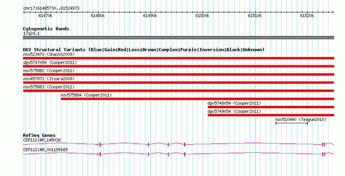Image resolution: width=345 pixels, height=176 pixels.
Task: Select the red bar for nsv575882
Action: click(178, 74)
